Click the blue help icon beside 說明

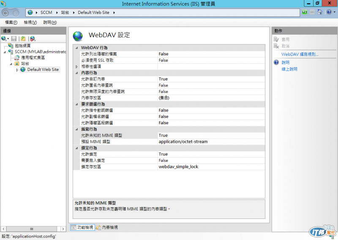point(276,62)
